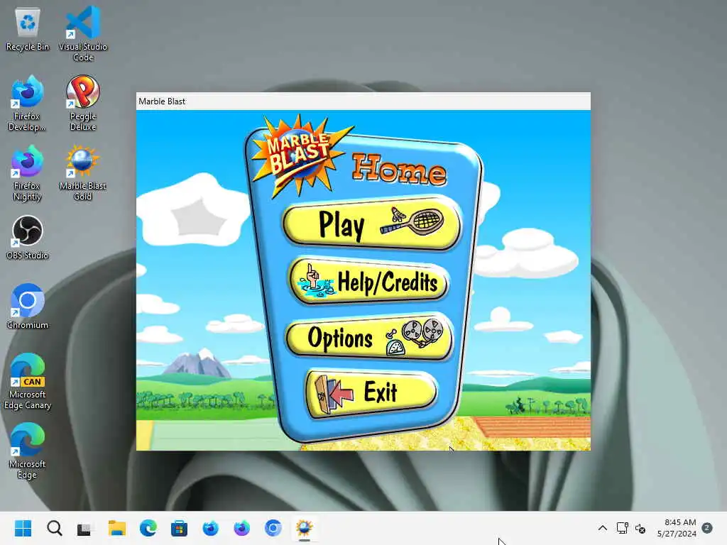
Task: Open the clock showing 8:45 AM
Action: coord(677,528)
